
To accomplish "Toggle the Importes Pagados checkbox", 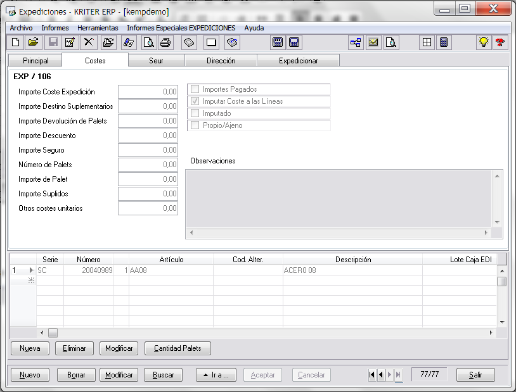I will point(195,89).
